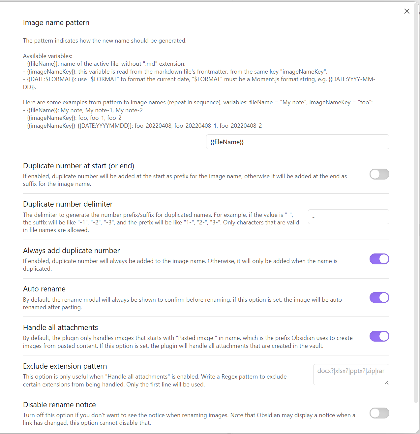
Task: Click the Exclude extension pattern text area
Action: [x=351, y=374]
